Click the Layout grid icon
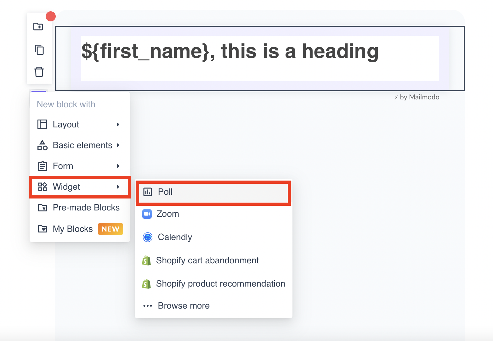The width and height of the screenshot is (493, 341). coord(42,124)
